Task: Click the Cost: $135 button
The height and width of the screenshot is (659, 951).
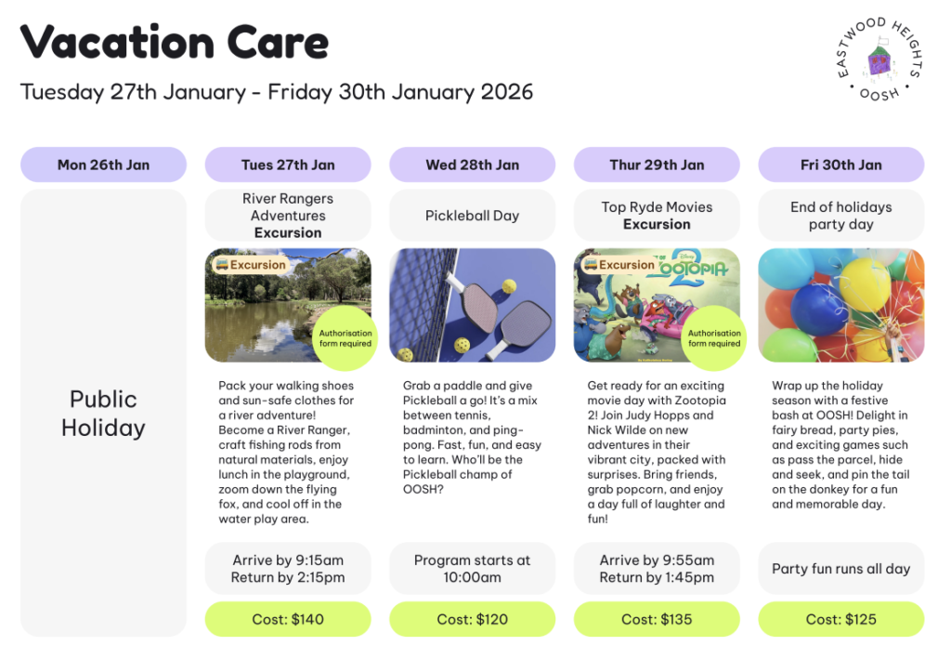Action: [x=657, y=619]
